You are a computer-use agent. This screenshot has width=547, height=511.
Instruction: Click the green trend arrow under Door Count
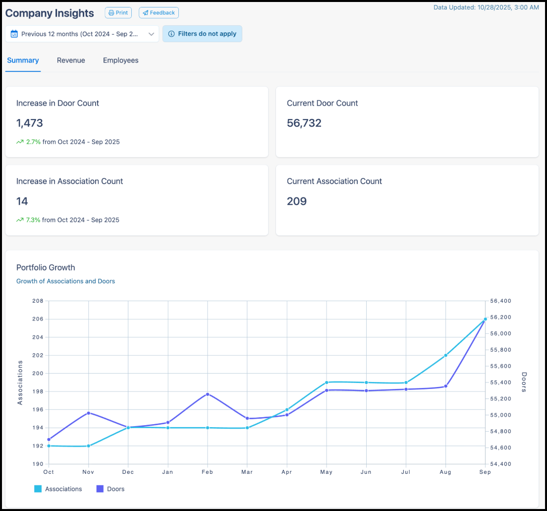20,142
